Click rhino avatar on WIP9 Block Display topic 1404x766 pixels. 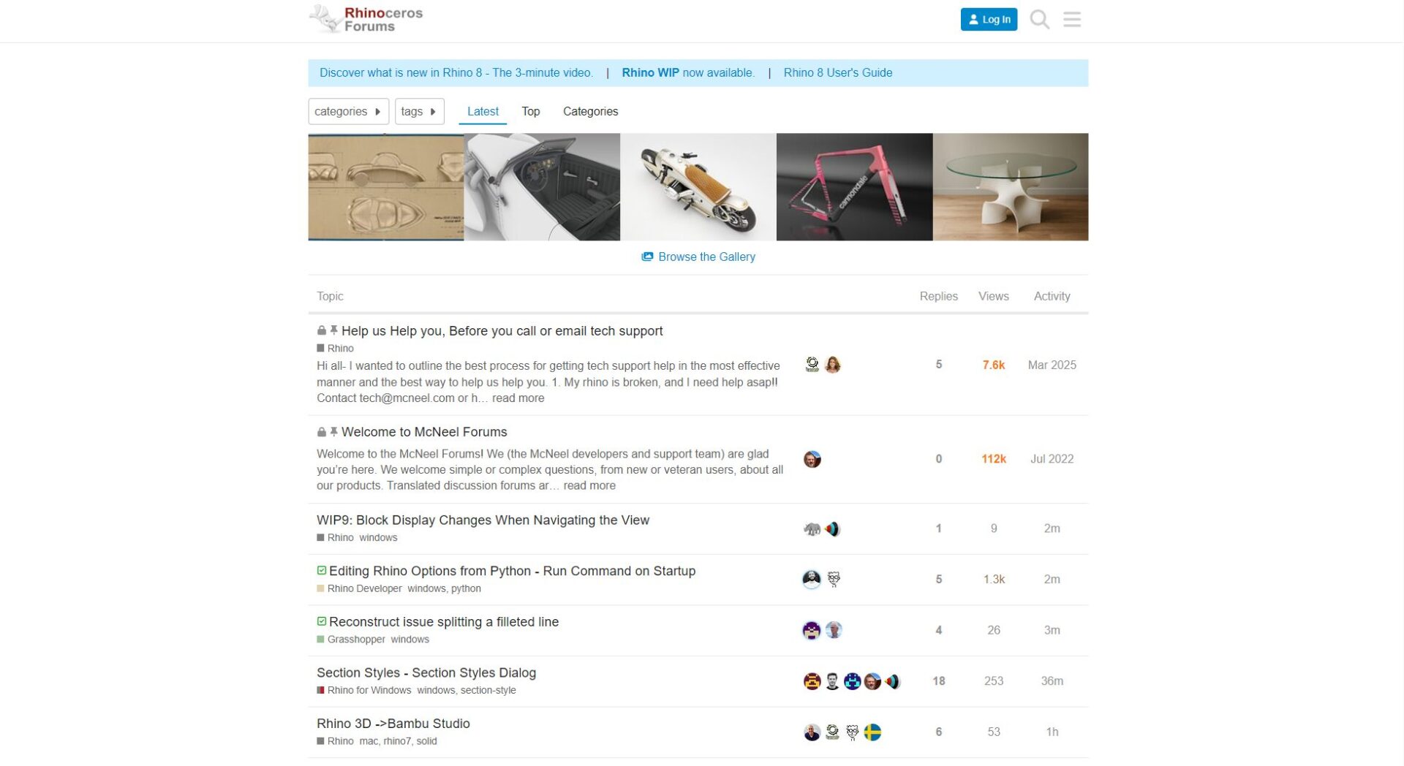point(812,529)
